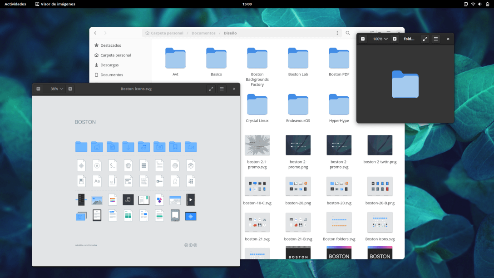This screenshot has height=278, width=494.
Task: Open Actividades overview
Action: (x=15, y=4)
